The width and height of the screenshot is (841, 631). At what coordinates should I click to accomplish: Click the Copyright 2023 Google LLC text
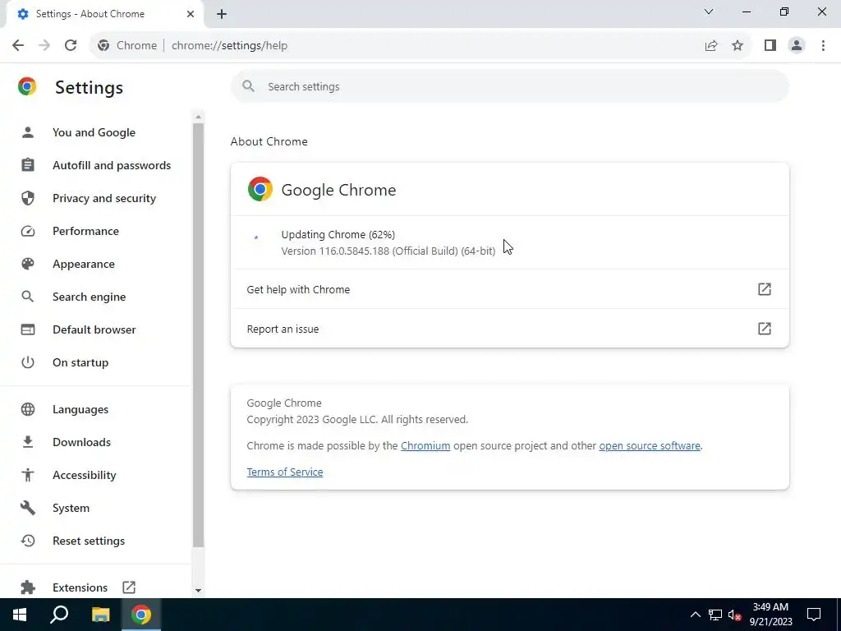point(357,420)
